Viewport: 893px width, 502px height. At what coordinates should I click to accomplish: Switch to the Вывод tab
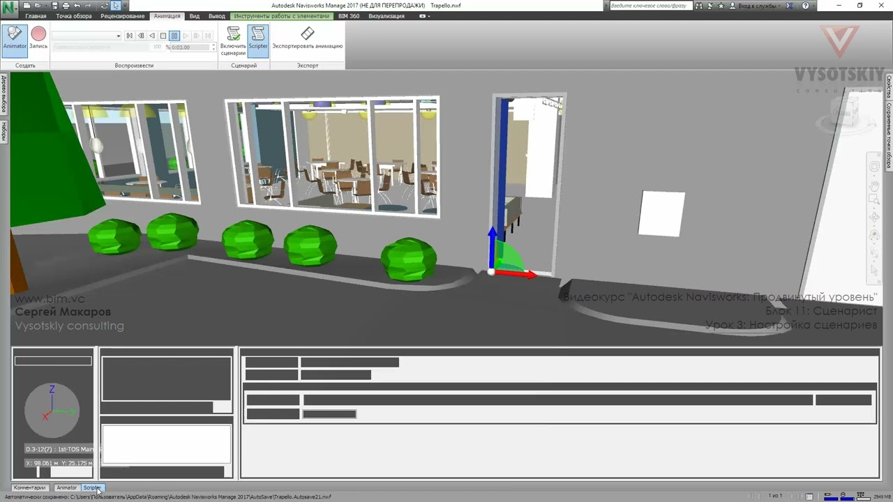pyautogui.click(x=217, y=16)
